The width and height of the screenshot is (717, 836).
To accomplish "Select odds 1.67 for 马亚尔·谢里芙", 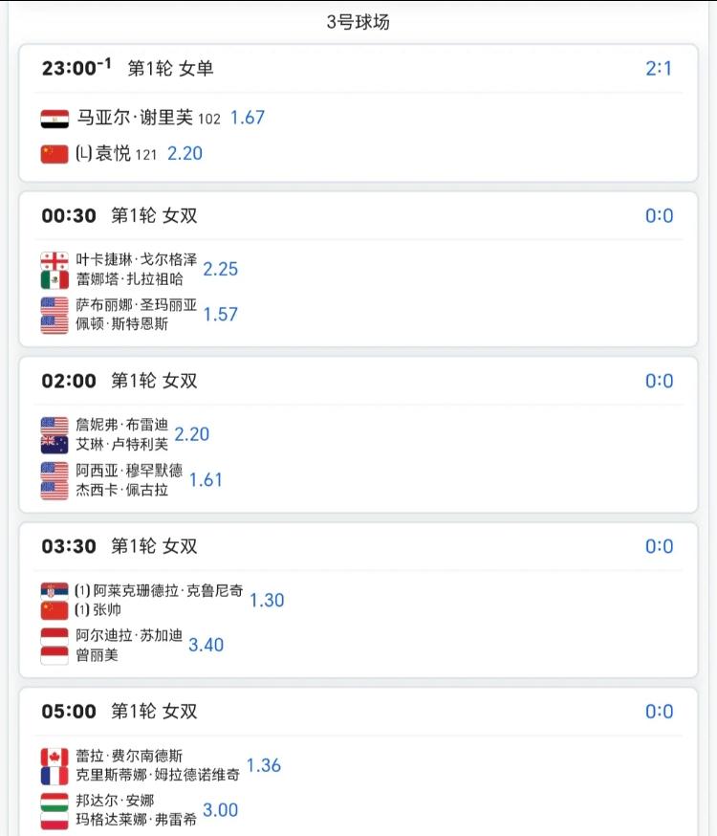I will [247, 118].
